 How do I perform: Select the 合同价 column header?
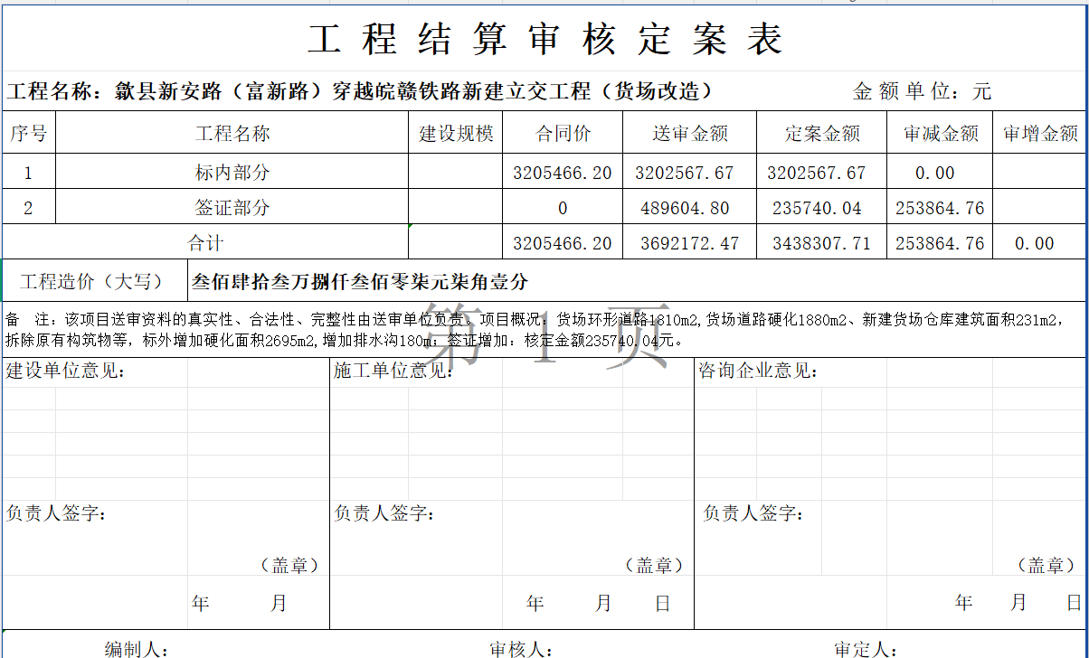[563, 134]
